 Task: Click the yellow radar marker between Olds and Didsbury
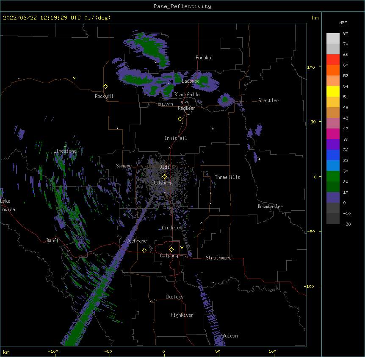pos(164,177)
